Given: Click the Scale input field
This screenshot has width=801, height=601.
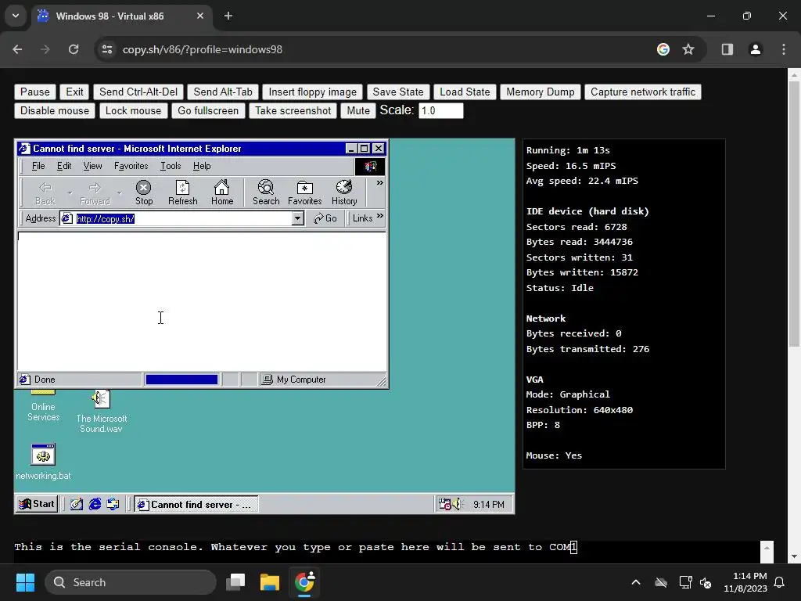Looking at the screenshot, I should 441,110.
